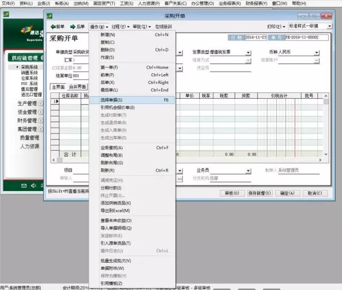Click the green 前单 back arrow icon
The image size is (342, 290).
point(53,27)
